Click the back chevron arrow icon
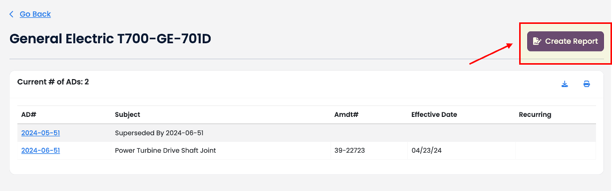The image size is (612, 191). (x=11, y=14)
